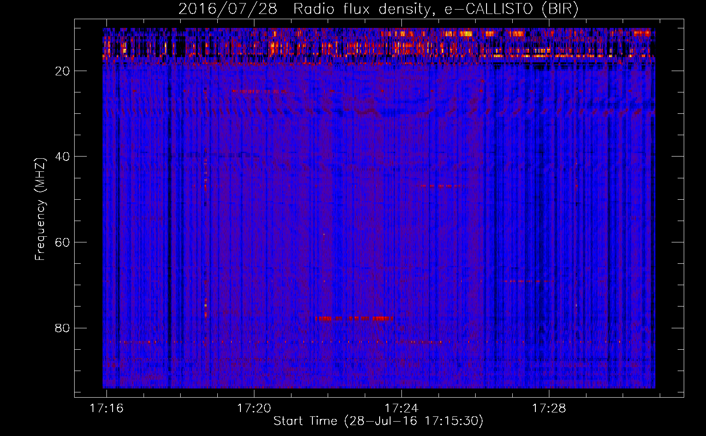The width and height of the screenshot is (706, 436).
Task: Click the red streak near 47 MHz after 17:24
Action: 437,186
